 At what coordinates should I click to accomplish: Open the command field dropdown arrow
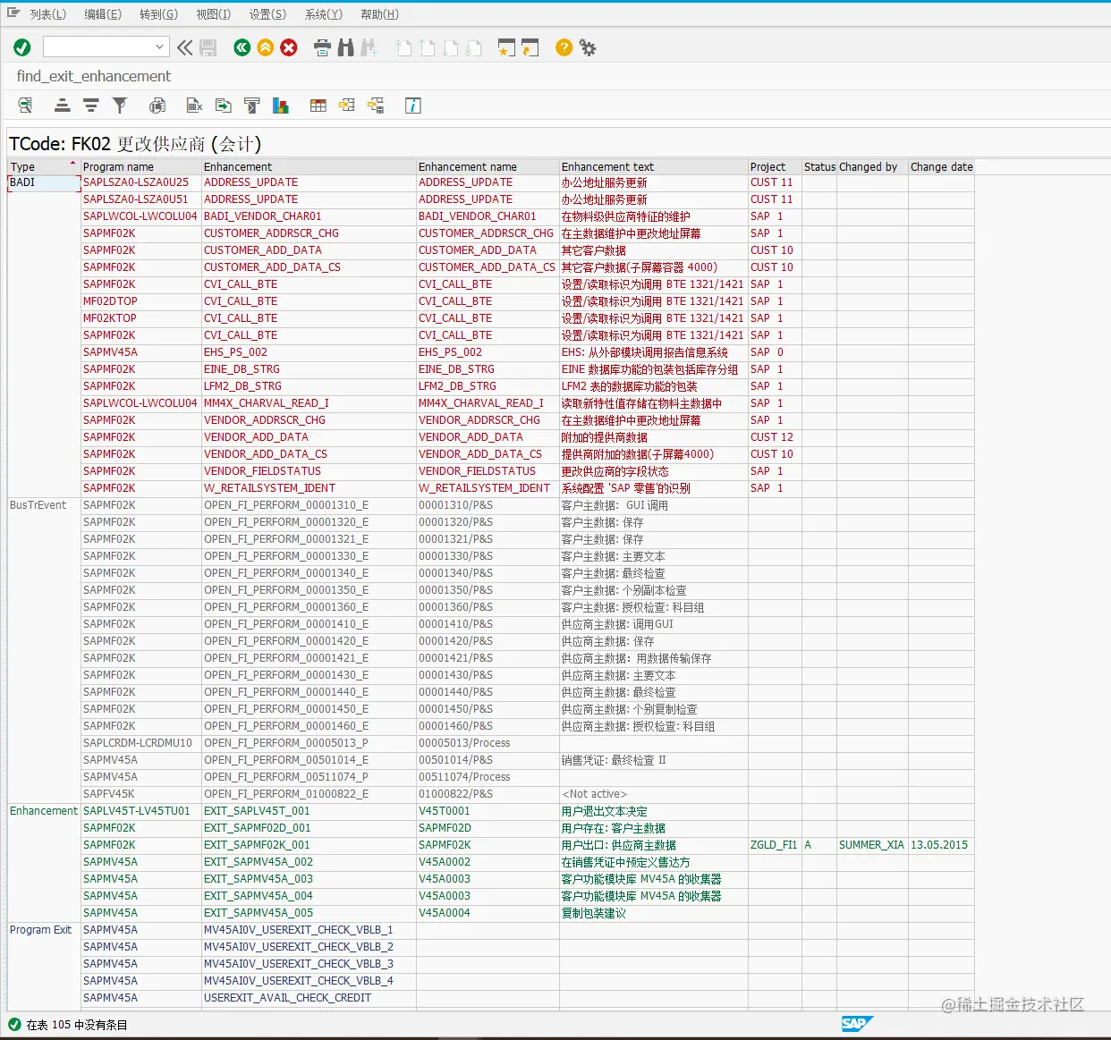[x=160, y=47]
